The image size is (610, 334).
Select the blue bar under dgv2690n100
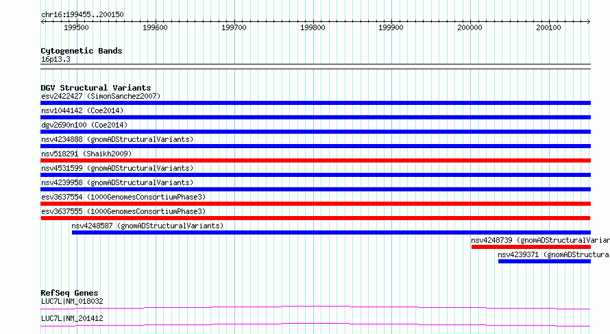click(315, 132)
